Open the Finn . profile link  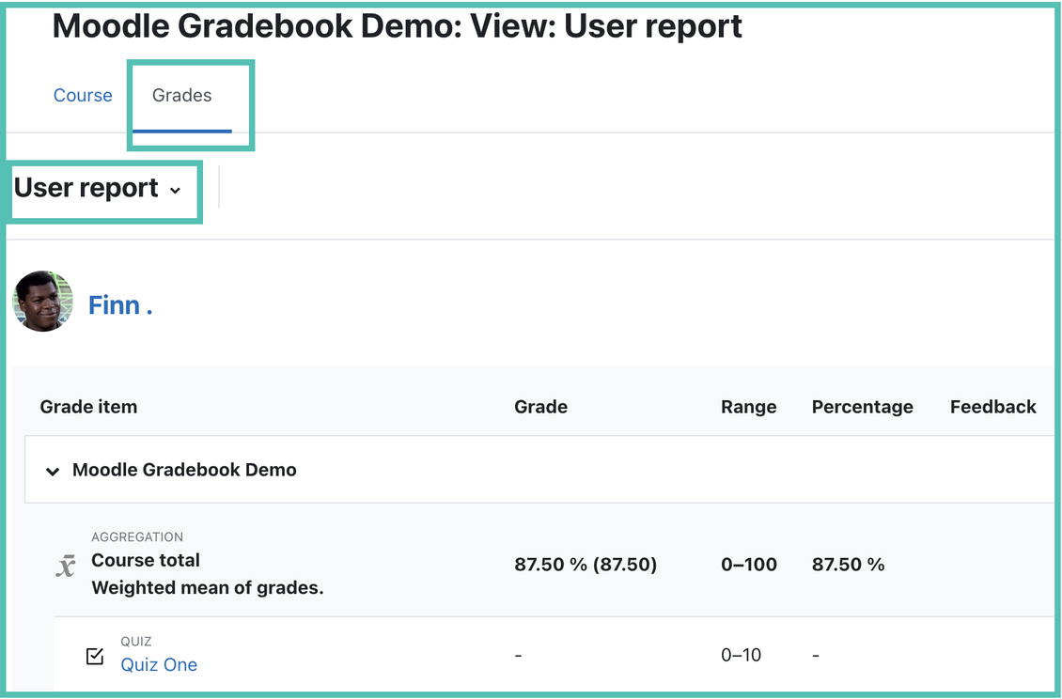point(120,305)
